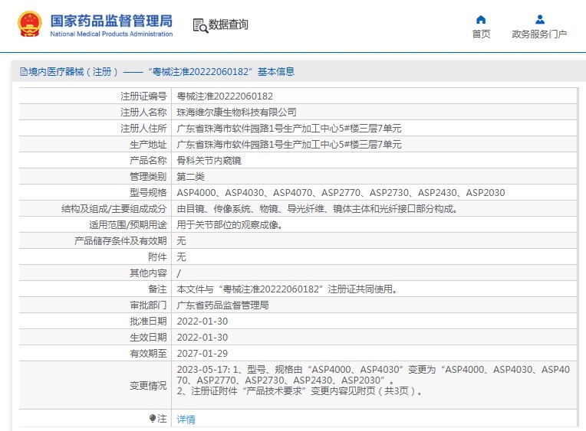Click the 有效期至 label
This screenshot has width=586, height=431.
pyautogui.click(x=148, y=354)
